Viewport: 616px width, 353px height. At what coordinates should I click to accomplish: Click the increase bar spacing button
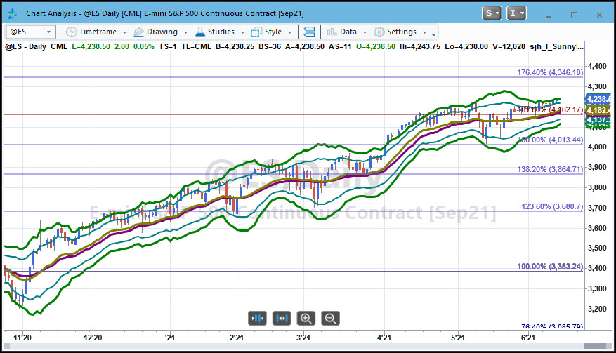pos(282,319)
